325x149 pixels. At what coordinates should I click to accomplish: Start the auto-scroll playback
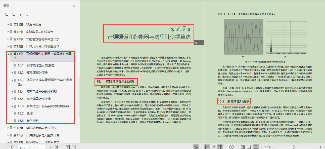(x=231, y=146)
